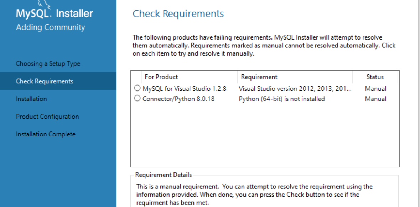Click the empty area of the requirements list
The width and height of the screenshot is (420, 207).
point(264,135)
